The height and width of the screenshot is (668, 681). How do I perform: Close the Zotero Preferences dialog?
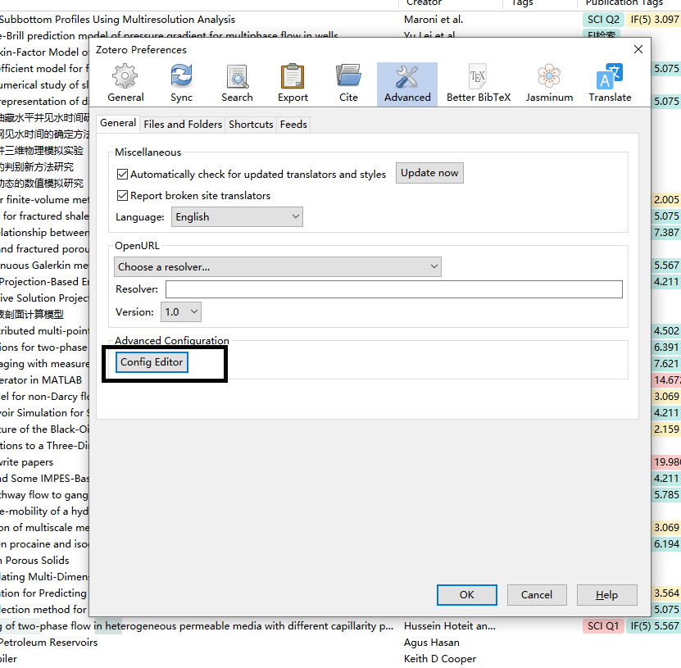638,49
